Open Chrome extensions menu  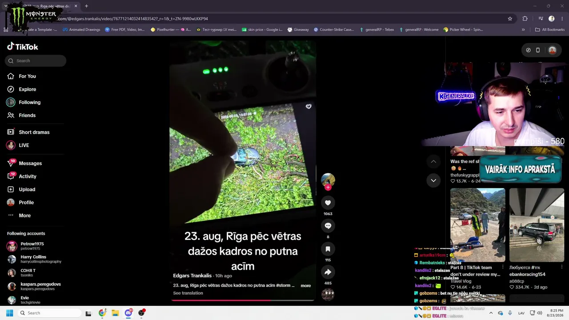pyautogui.click(x=525, y=19)
